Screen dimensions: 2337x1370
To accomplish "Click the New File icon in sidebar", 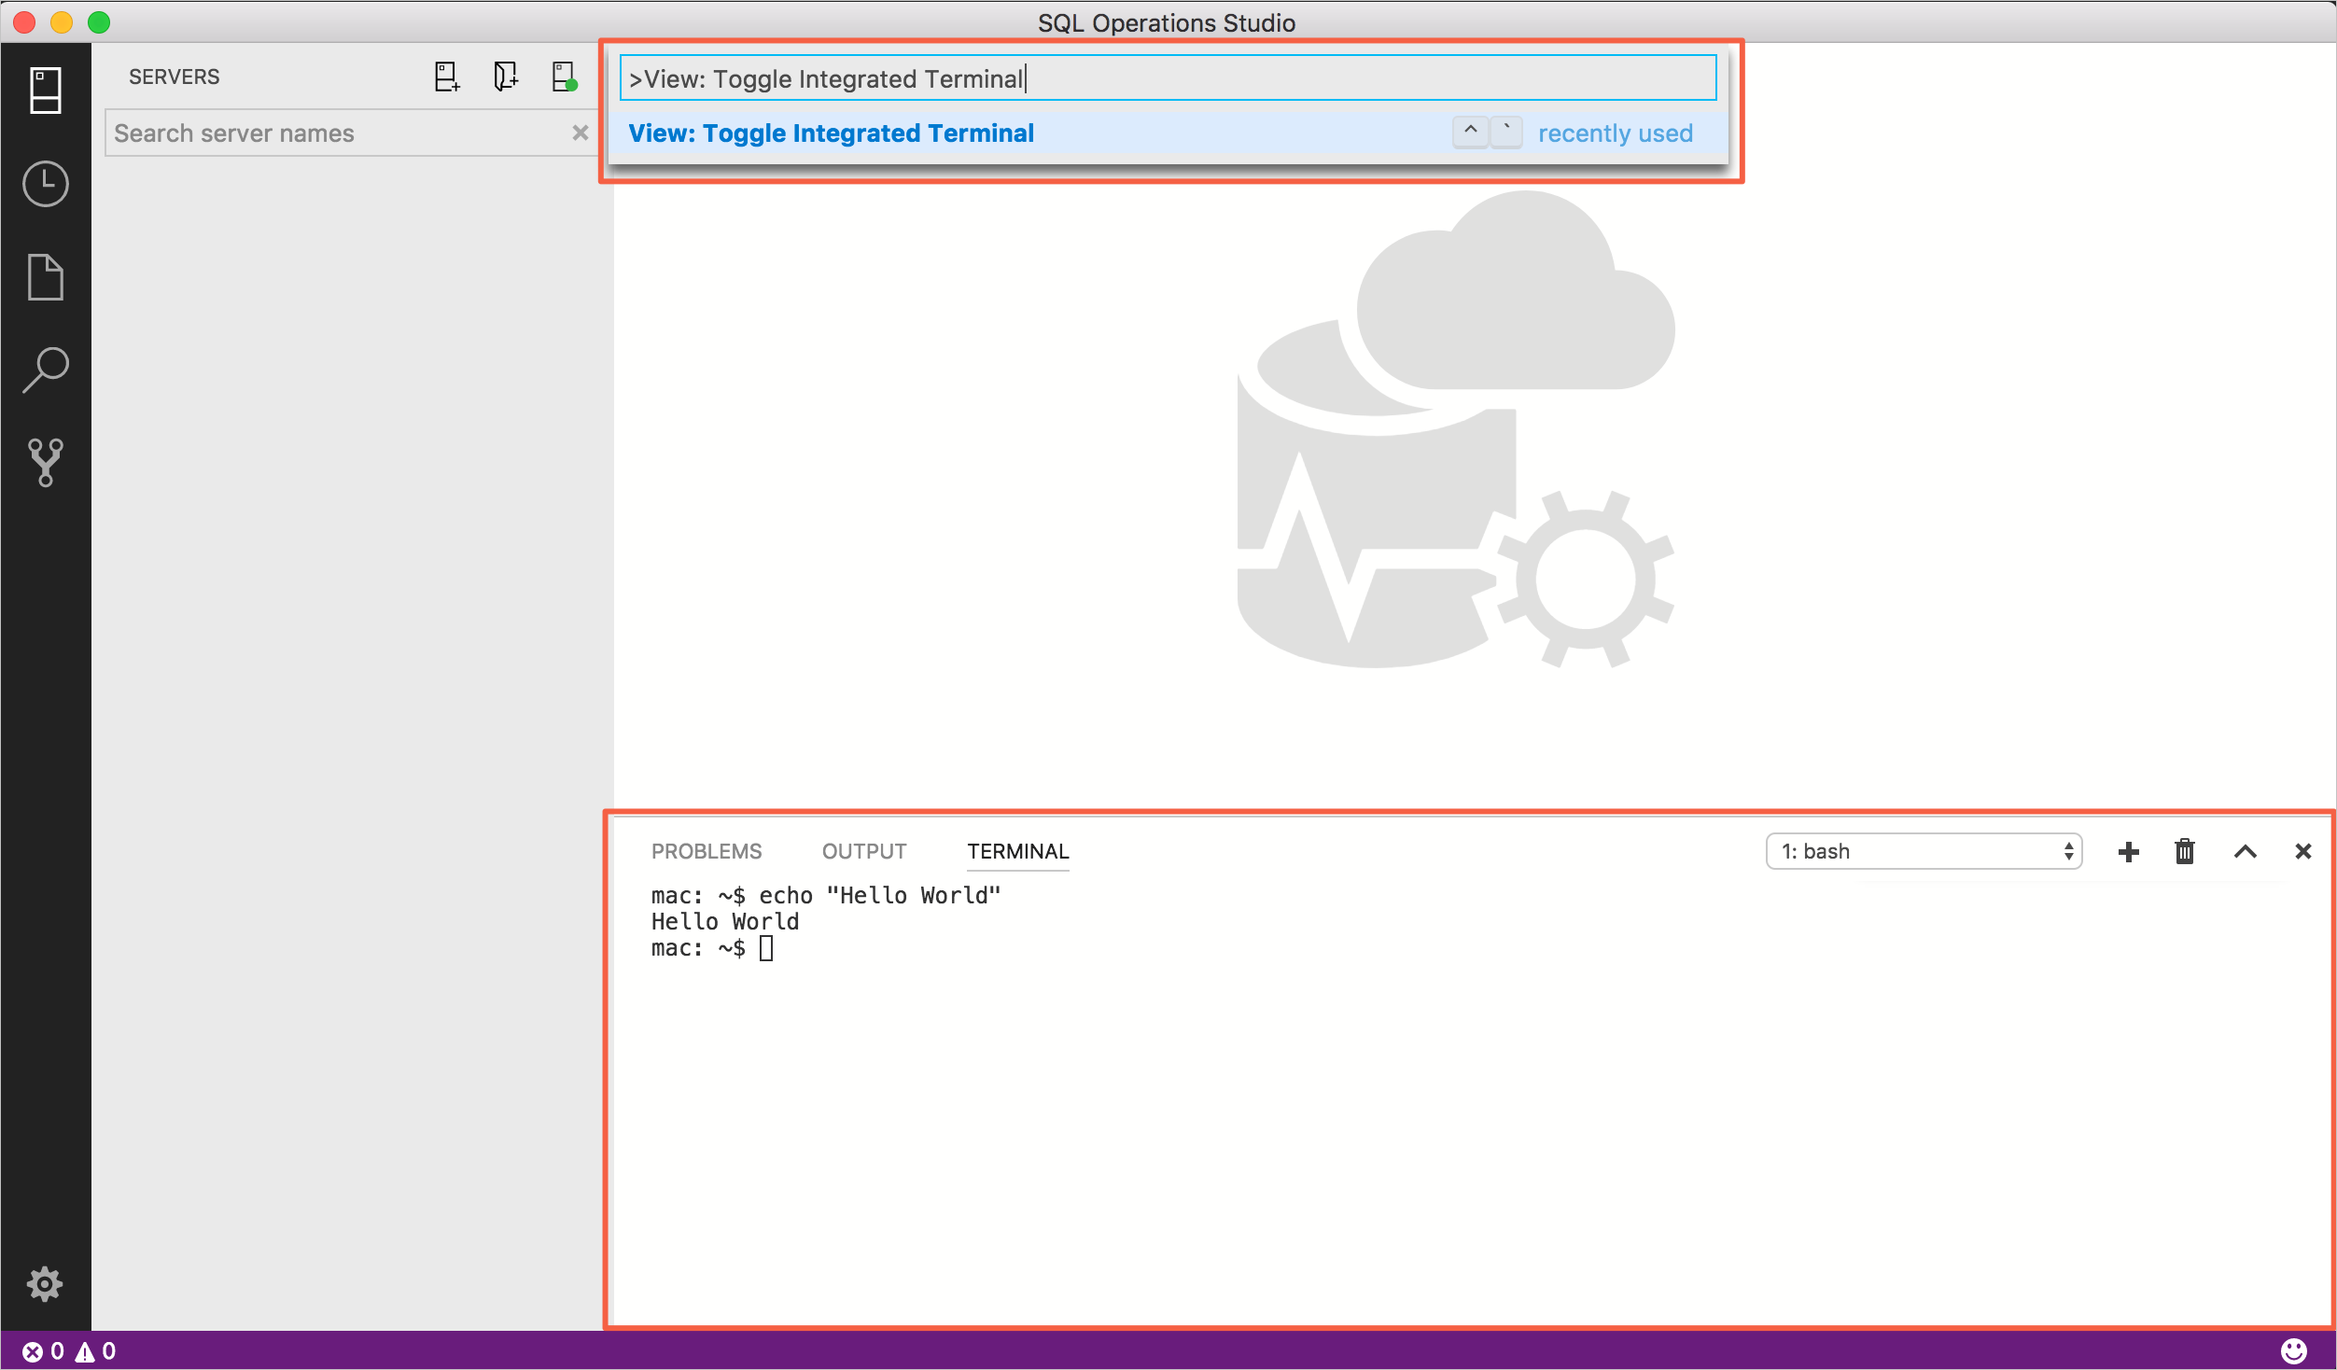I will [x=44, y=274].
